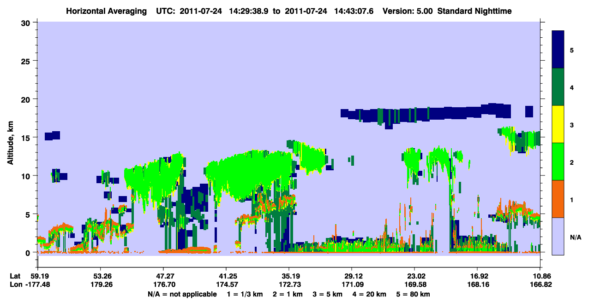Viewport: 600px width, 307px height.
Task: Click the 'Lat' row label
Action: [15, 276]
